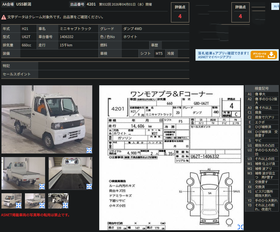This screenshot has width=280, height=232.
Task: Click the MT5 shift value
Action: click(159, 54)
